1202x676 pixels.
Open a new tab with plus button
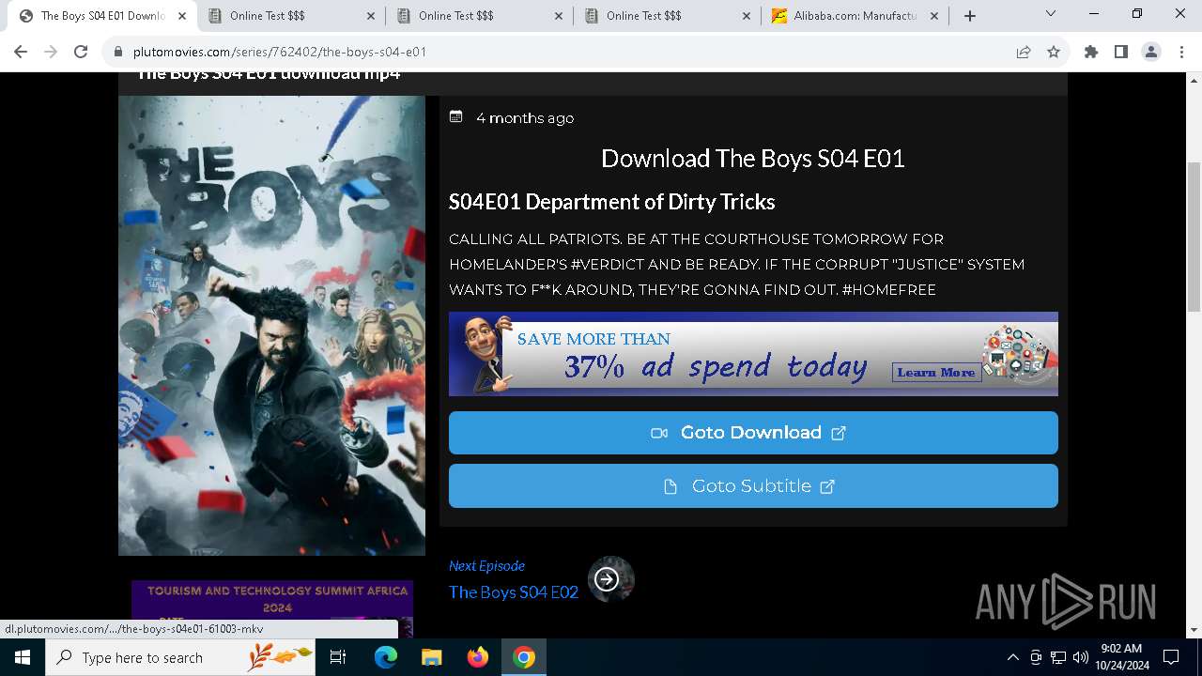[x=970, y=16]
